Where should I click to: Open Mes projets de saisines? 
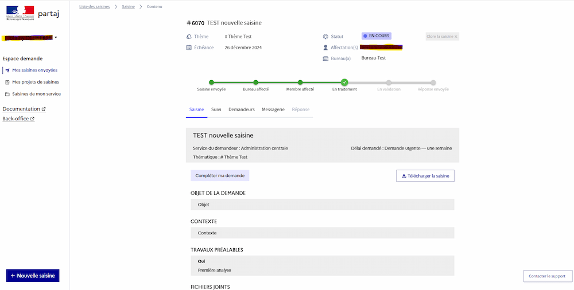(x=35, y=82)
